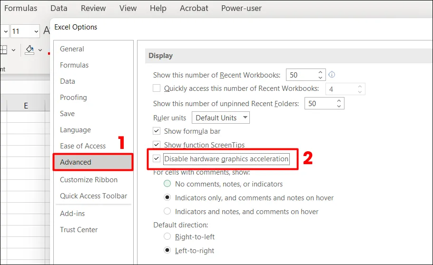Open the font size dropdown showing 11

coord(36,31)
